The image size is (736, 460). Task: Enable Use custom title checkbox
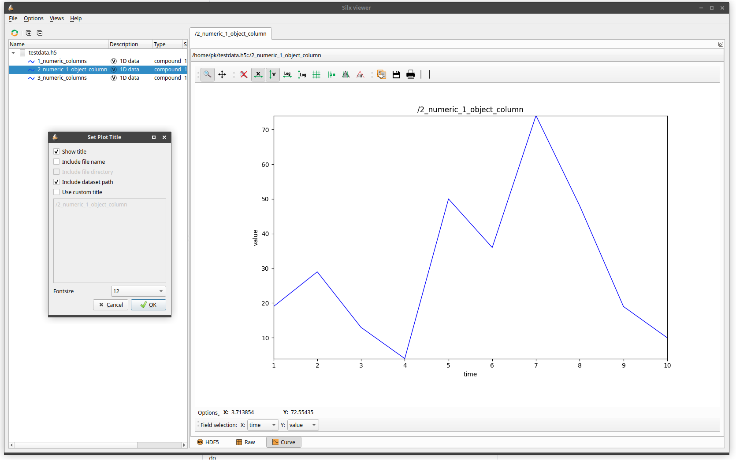pos(56,192)
